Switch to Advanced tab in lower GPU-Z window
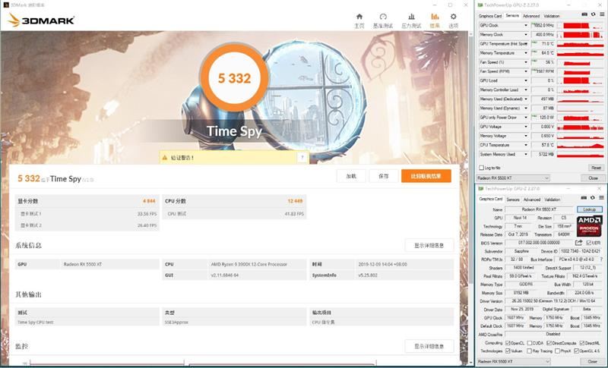The height and width of the screenshot is (368, 608). tap(531, 200)
